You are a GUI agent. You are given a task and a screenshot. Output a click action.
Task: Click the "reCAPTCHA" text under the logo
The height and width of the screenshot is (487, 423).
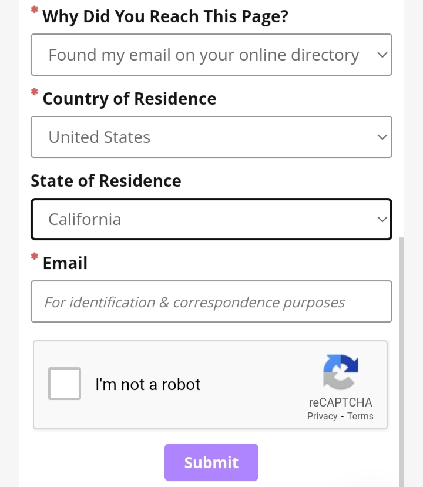341,402
